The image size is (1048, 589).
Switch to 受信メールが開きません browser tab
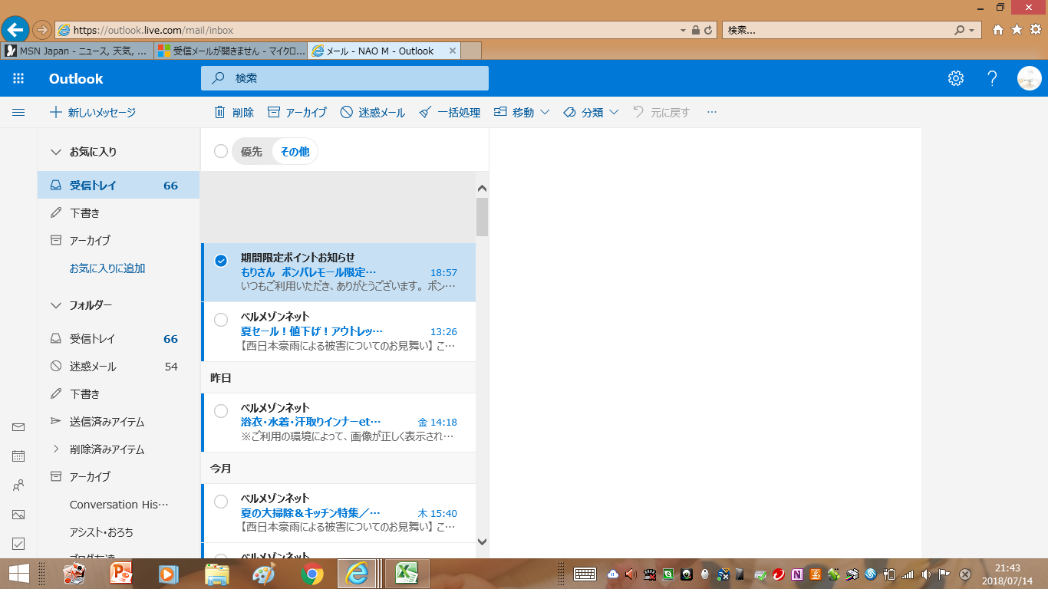pyautogui.click(x=230, y=51)
